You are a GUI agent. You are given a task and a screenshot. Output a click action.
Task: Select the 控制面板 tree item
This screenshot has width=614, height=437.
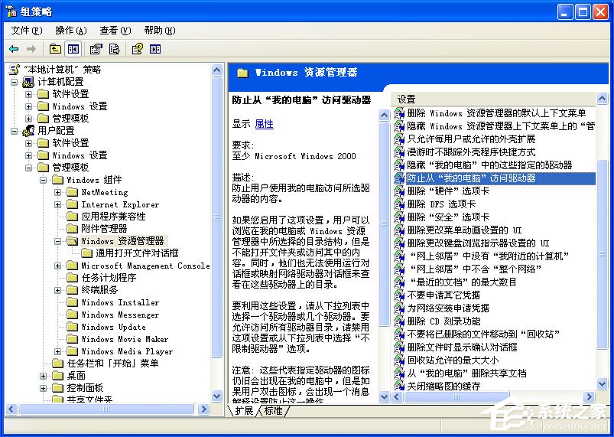tap(85, 388)
